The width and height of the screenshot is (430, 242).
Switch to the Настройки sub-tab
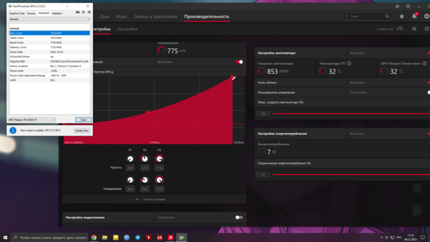coord(127,29)
